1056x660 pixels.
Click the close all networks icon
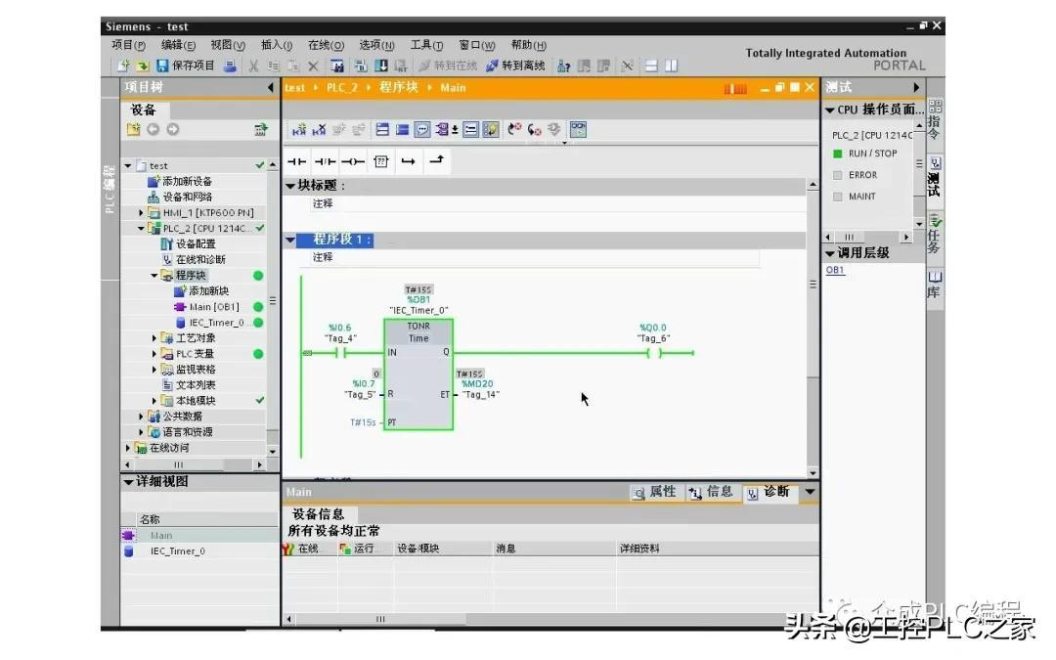(402, 129)
